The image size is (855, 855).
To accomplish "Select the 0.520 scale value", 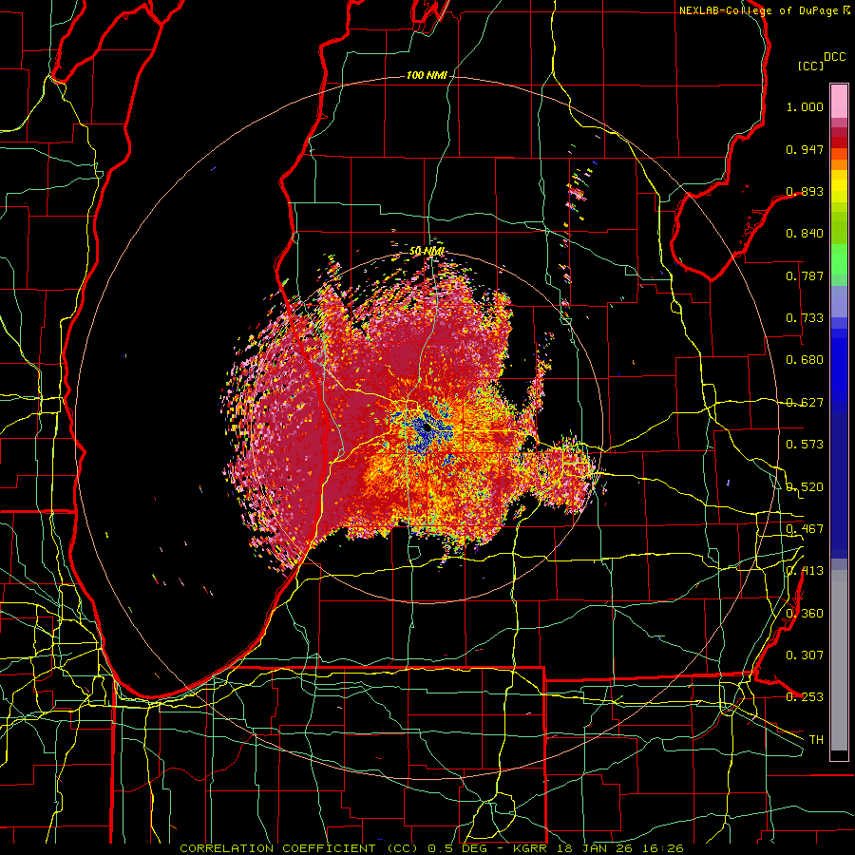I will point(805,487).
